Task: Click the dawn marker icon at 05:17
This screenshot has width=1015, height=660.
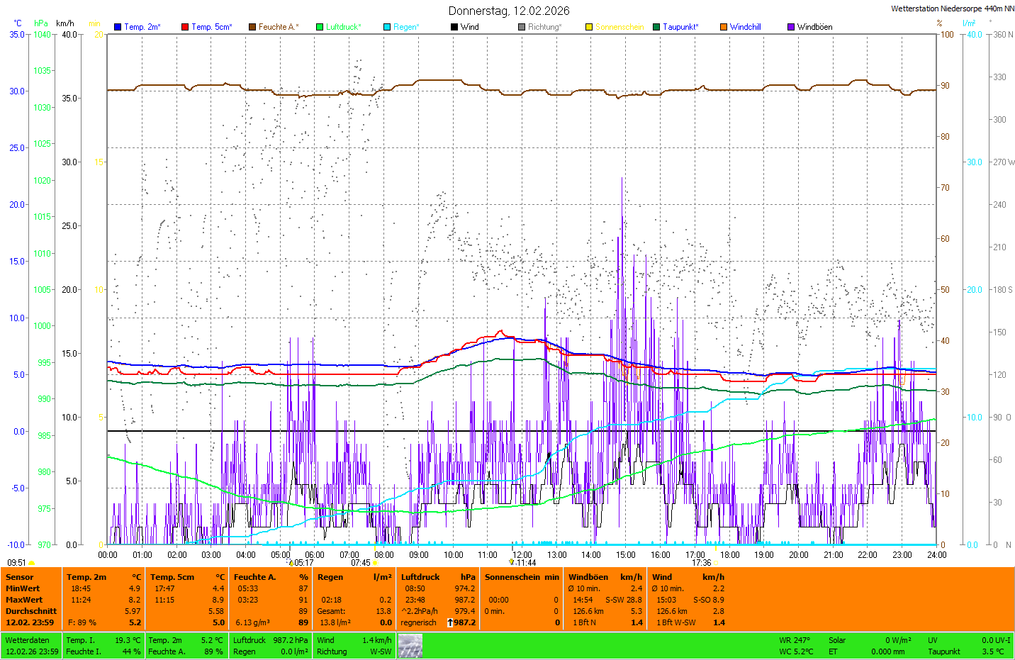Action: 291,563
